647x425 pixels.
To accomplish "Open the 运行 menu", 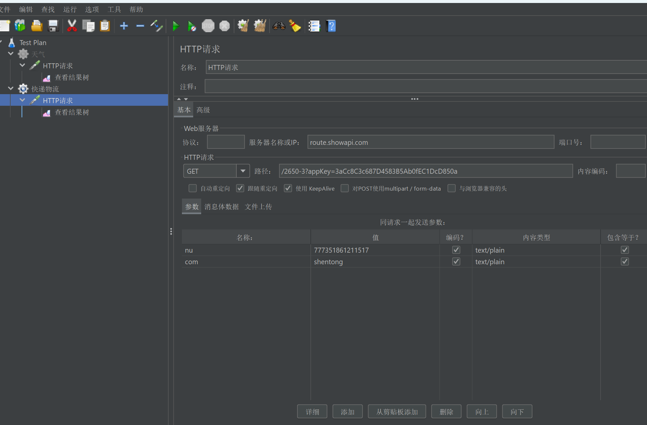I will pyautogui.click(x=70, y=9).
